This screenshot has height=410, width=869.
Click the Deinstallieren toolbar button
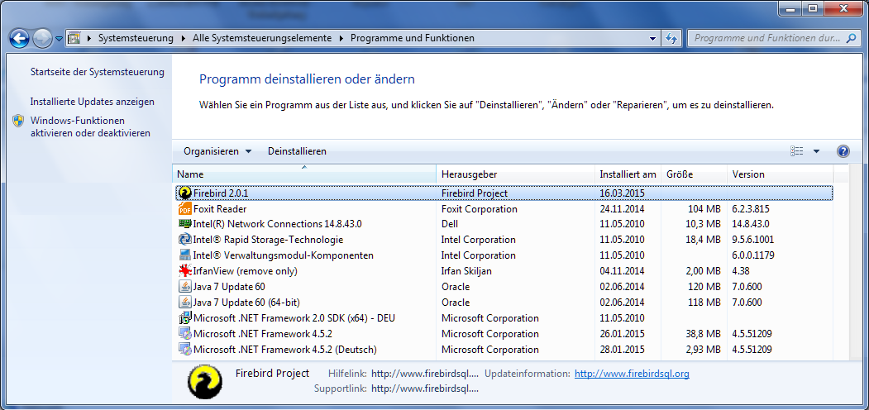(297, 151)
